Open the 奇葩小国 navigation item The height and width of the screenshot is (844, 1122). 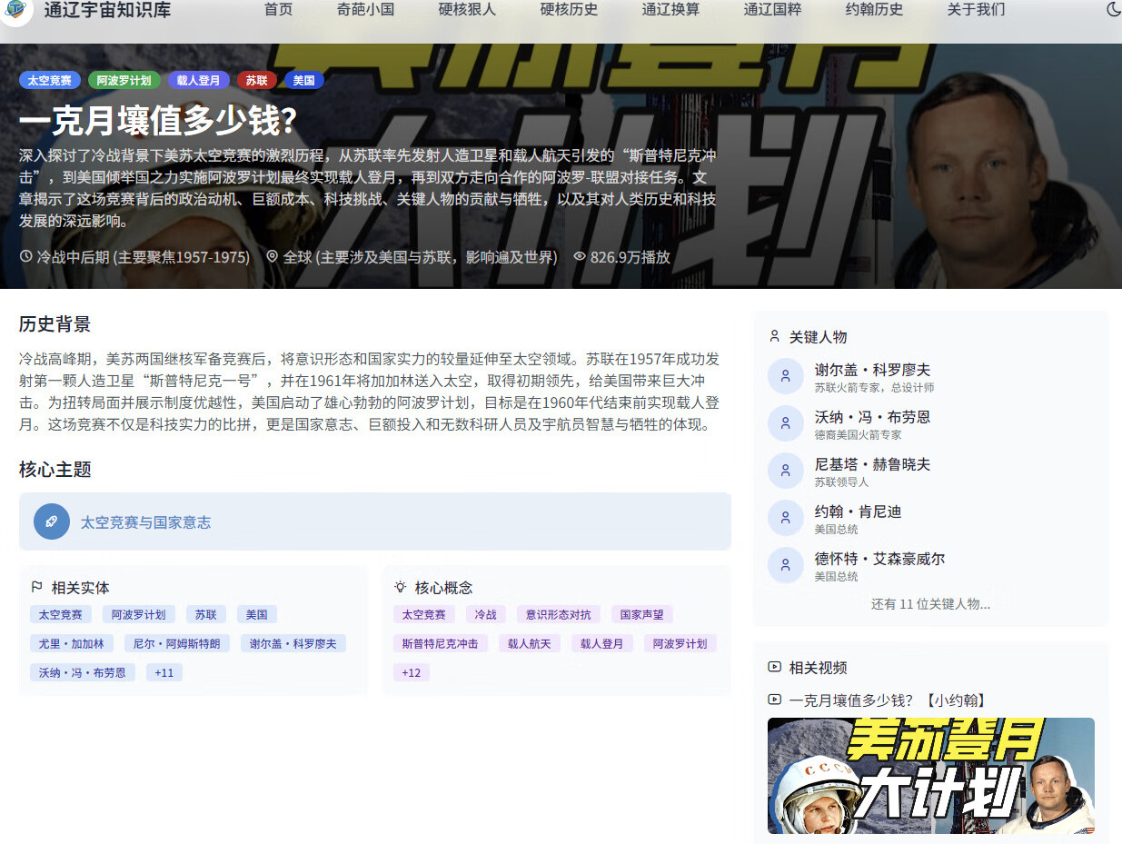point(365,10)
